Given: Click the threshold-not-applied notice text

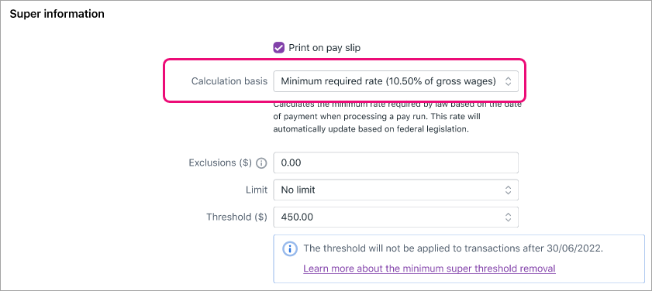Looking at the screenshot, I should coord(454,248).
